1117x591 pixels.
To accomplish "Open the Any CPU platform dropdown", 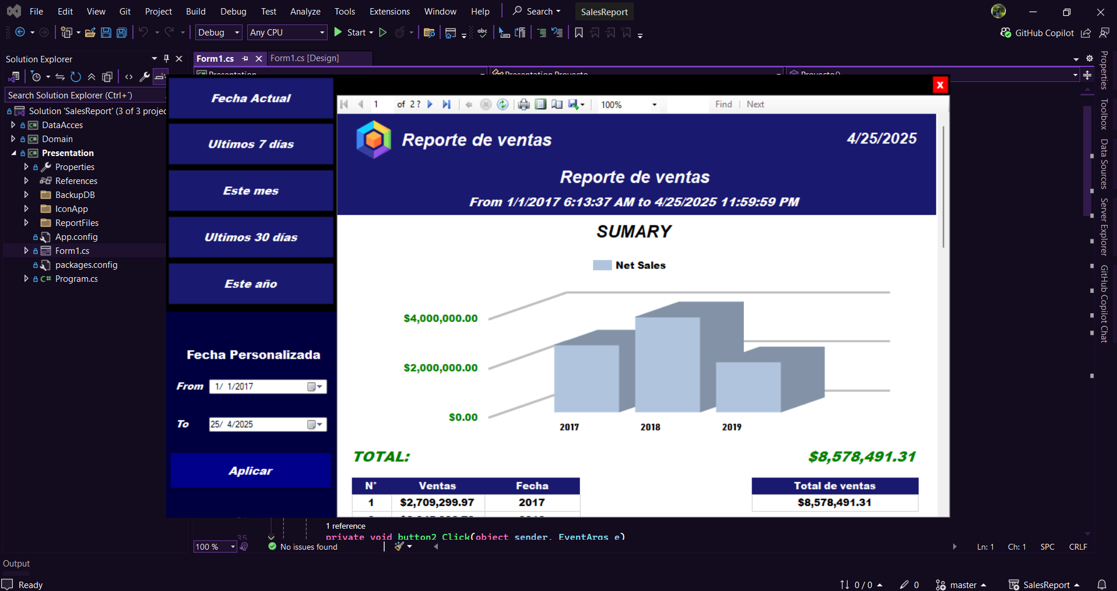I will (287, 33).
